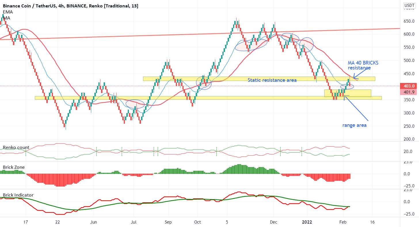Screen dimensions: 419x227
Task: Click 200.0 on the price axis
Action: tap(409, 139)
